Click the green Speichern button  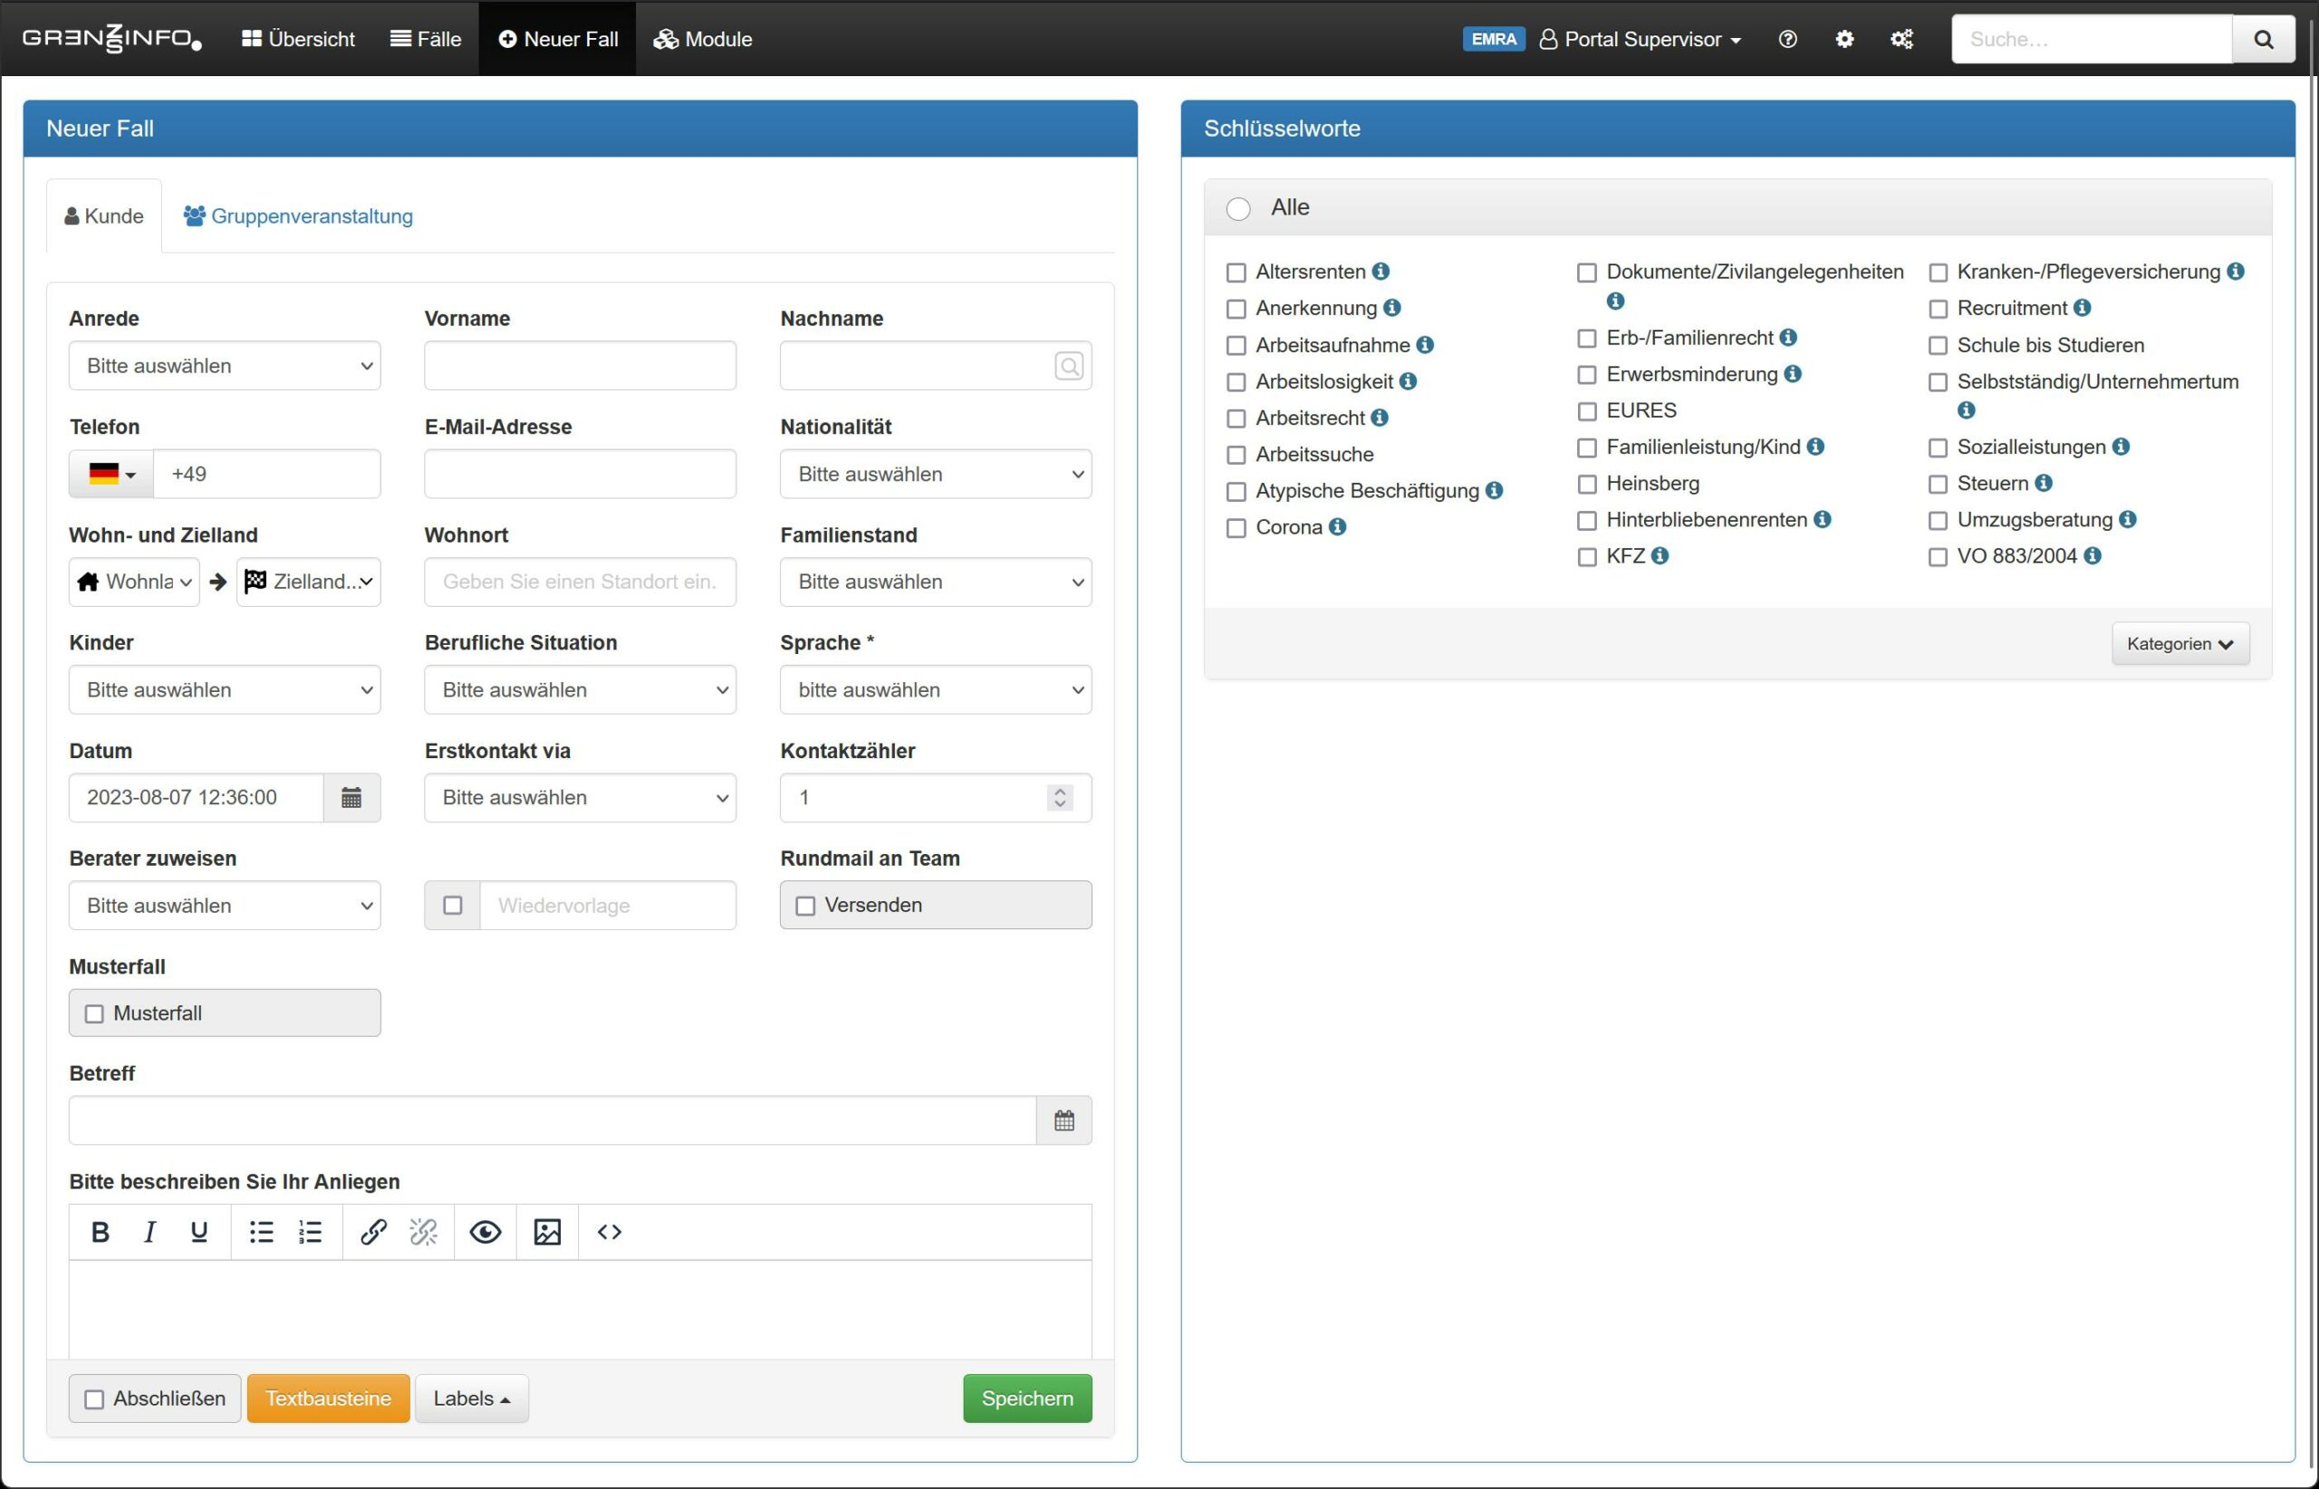point(1027,1398)
